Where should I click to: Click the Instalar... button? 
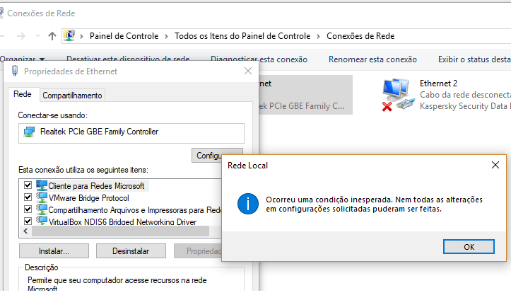pyautogui.click(x=54, y=250)
